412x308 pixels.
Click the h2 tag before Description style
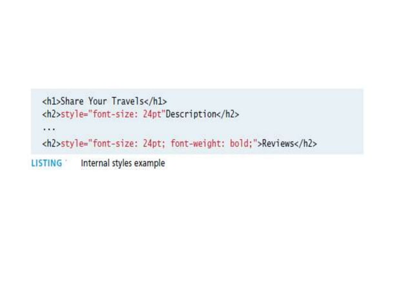(x=52, y=114)
